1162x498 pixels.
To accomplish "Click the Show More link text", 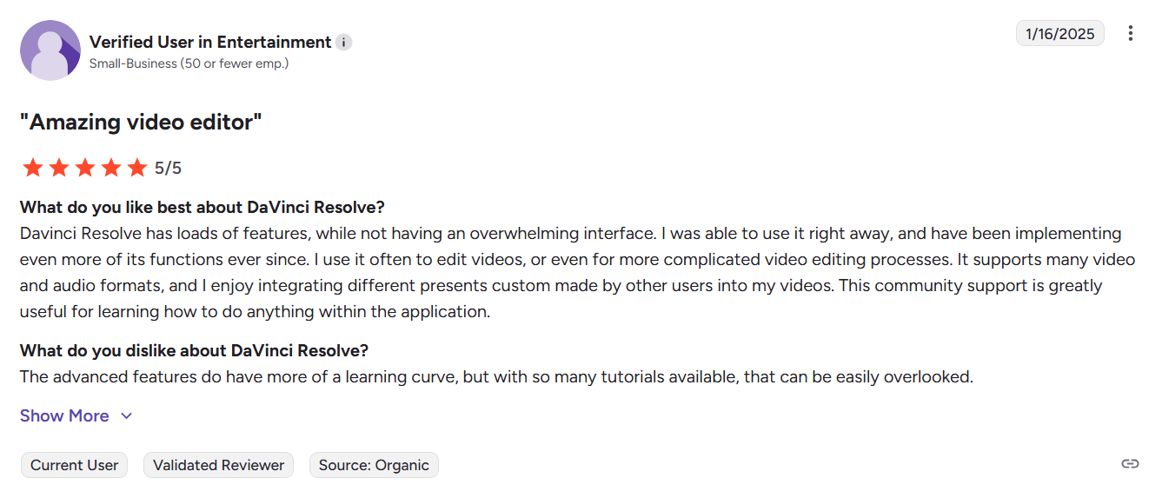I will pyautogui.click(x=64, y=416).
